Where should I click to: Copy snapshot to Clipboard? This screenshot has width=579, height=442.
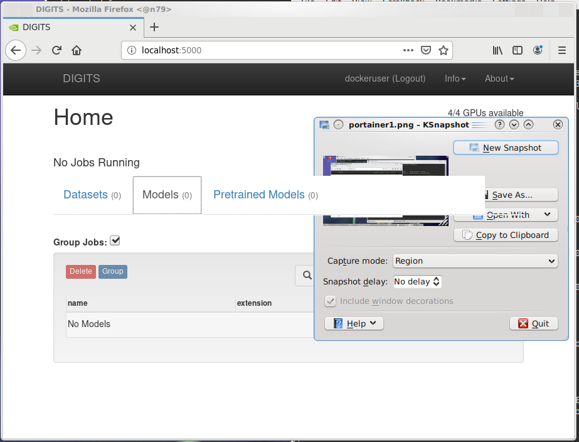pyautogui.click(x=506, y=235)
